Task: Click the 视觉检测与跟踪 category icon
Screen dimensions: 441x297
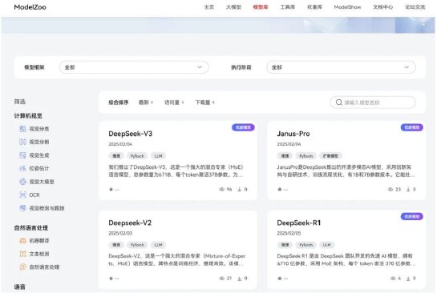Action: click(22, 208)
